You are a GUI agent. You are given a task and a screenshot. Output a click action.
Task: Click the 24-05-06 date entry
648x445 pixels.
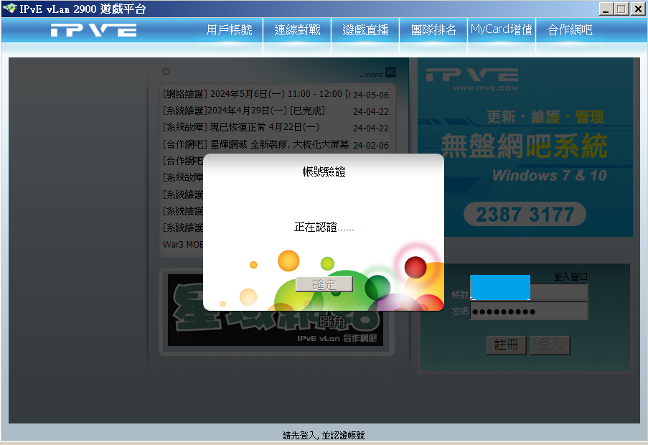371,95
